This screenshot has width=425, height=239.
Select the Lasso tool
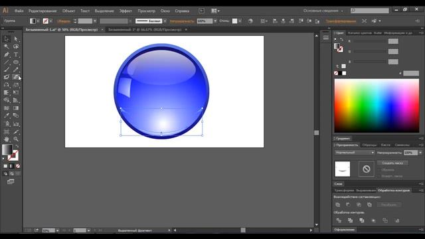[x=16, y=46]
